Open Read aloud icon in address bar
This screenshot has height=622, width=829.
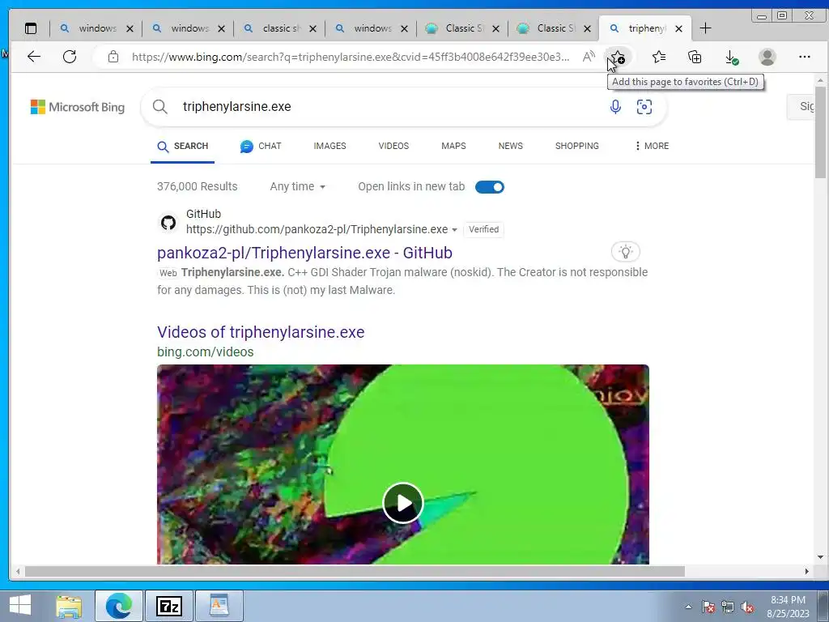589,57
